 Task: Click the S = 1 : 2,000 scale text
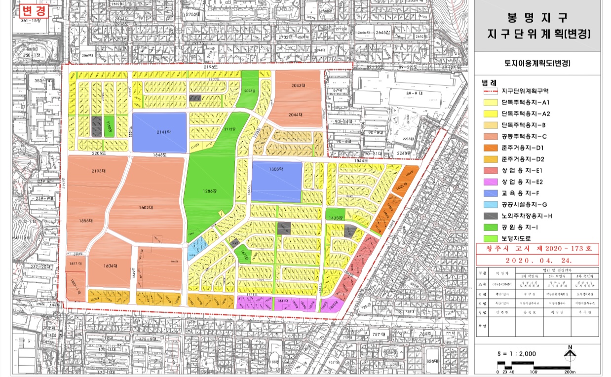tap(517, 353)
